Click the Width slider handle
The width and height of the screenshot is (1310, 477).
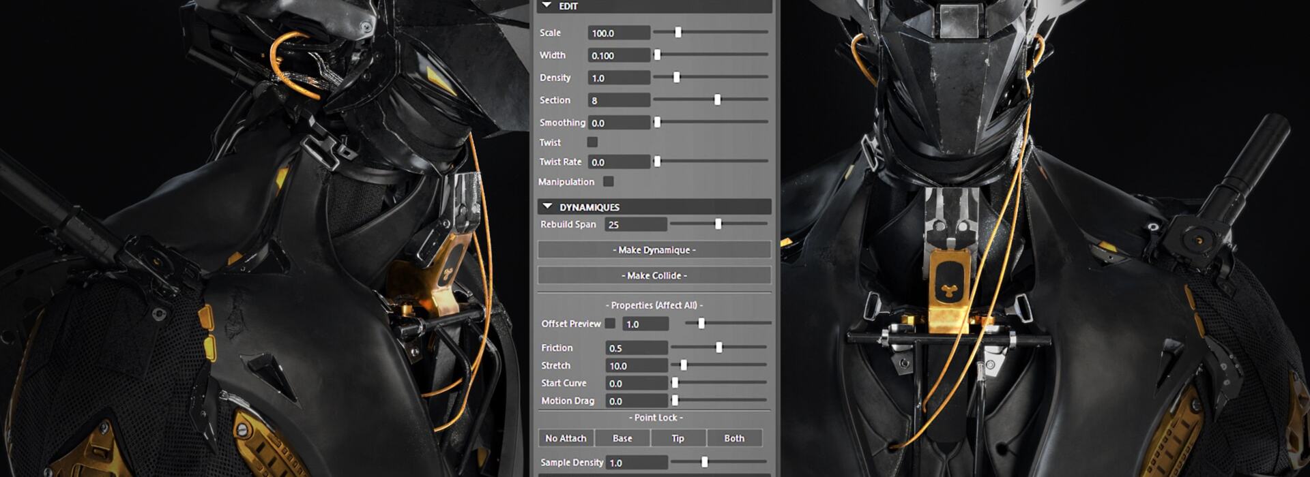(657, 55)
